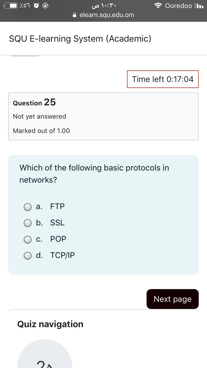Tap the Wi-Fi signal icon
Screen dimensions: 207x368
[158, 6]
